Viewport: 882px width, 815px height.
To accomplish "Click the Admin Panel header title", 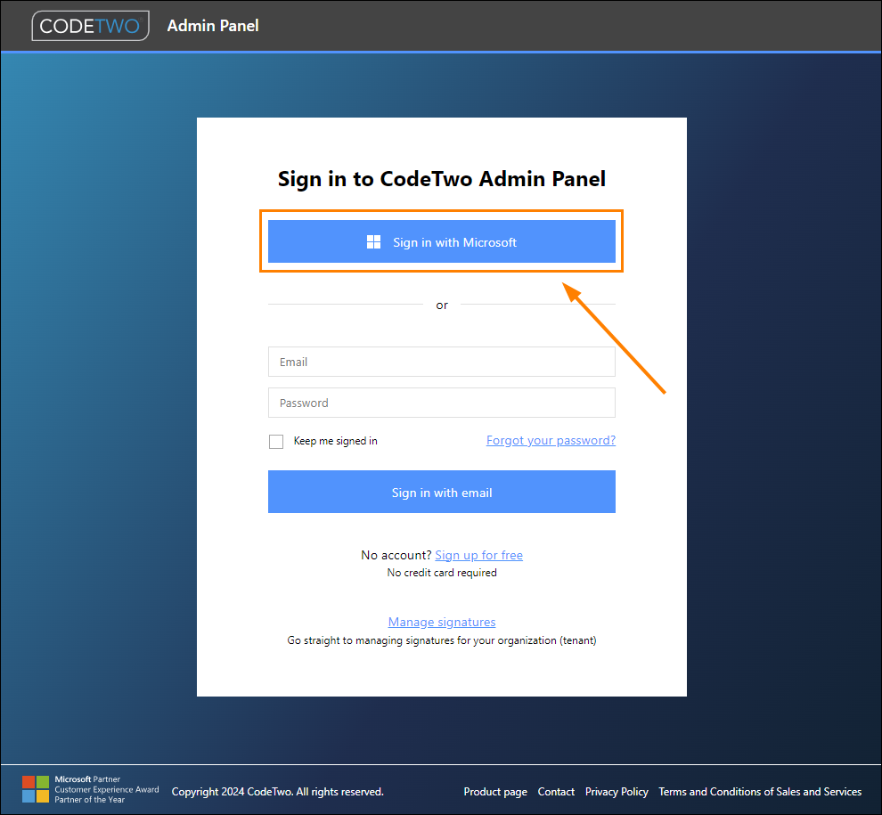I will [x=213, y=26].
